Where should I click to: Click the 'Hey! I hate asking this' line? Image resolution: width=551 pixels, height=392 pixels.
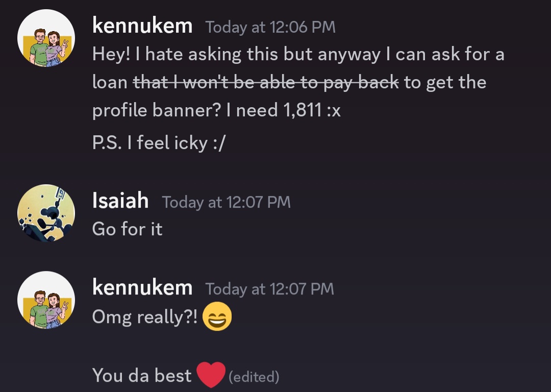click(x=298, y=55)
